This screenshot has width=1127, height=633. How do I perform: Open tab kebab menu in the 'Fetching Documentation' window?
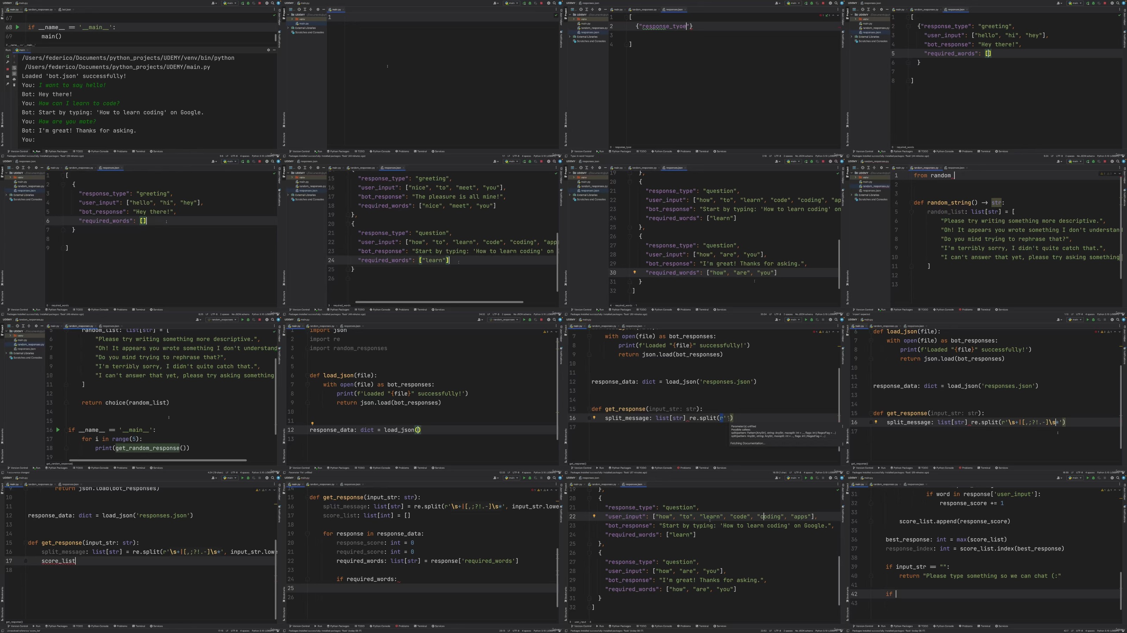coord(838,326)
